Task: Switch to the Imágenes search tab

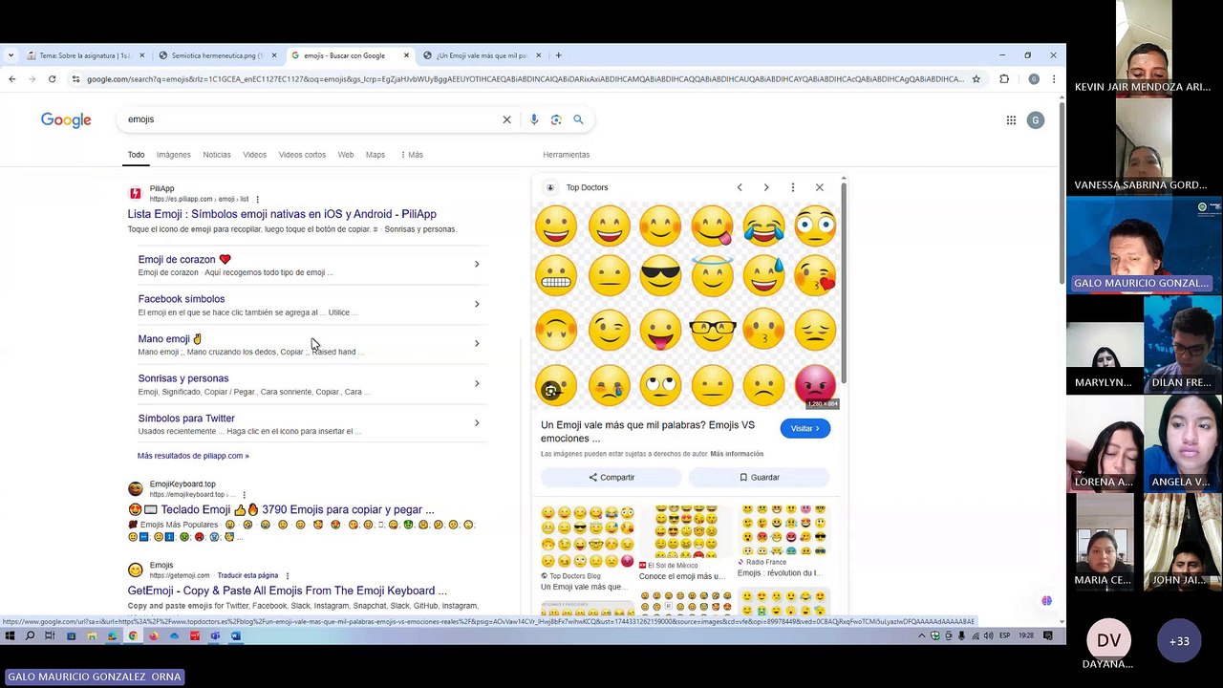Action: [174, 155]
